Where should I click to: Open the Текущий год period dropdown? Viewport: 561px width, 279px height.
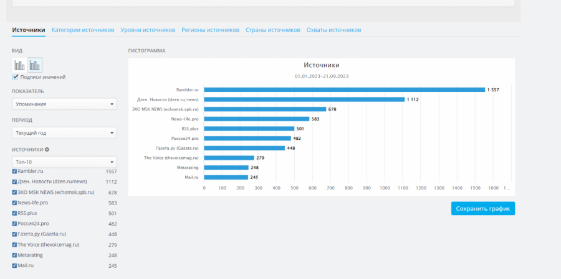(64, 133)
